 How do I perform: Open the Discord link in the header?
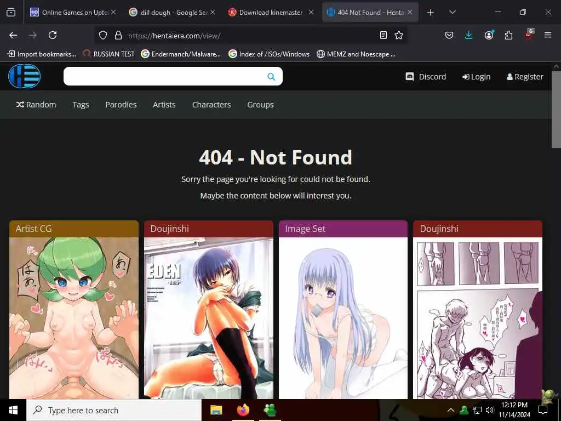(426, 77)
